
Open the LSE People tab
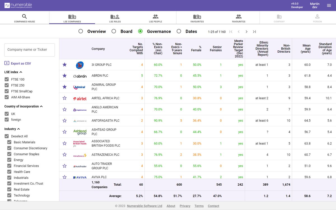[x=155, y=18]
